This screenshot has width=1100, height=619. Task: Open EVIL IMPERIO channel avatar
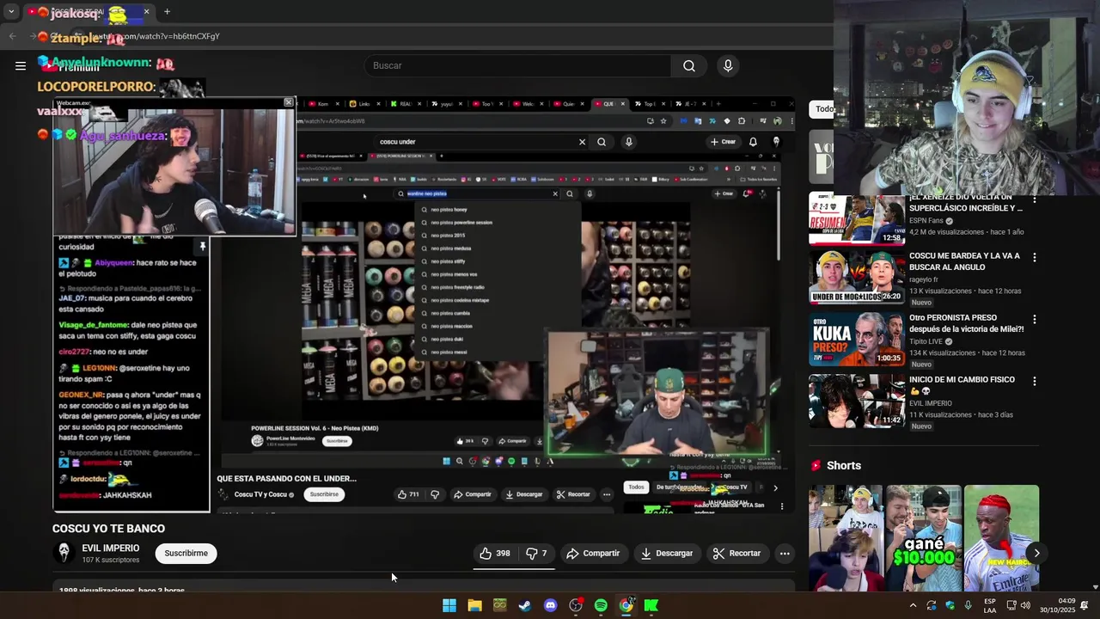(63, 553)
